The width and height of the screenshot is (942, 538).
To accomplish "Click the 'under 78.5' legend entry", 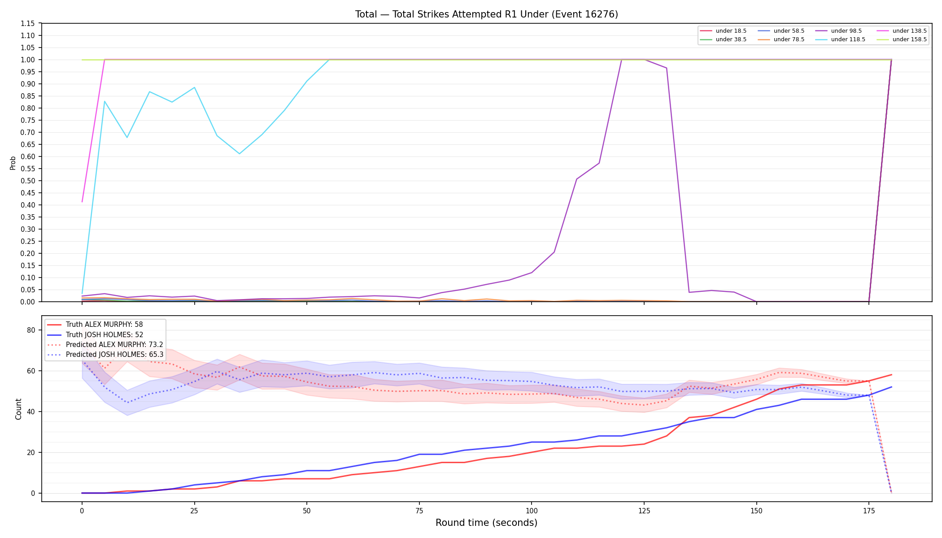I will tap(781, 39).
